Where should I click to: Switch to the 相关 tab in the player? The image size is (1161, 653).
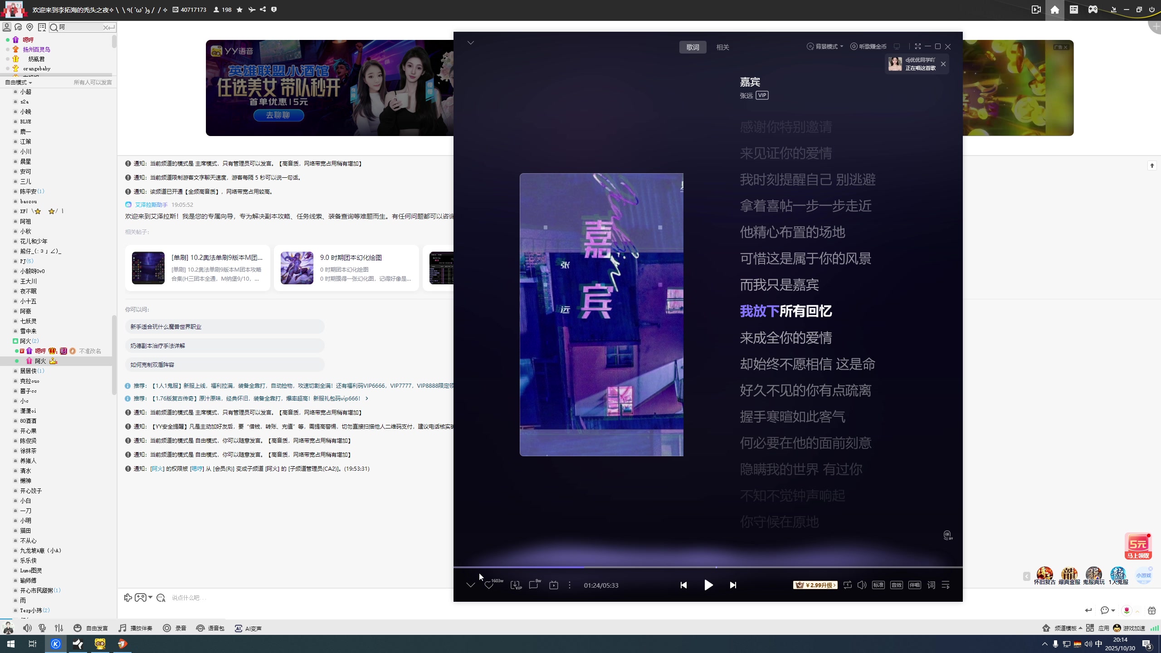pyautogui.click(x=722, y=47)
